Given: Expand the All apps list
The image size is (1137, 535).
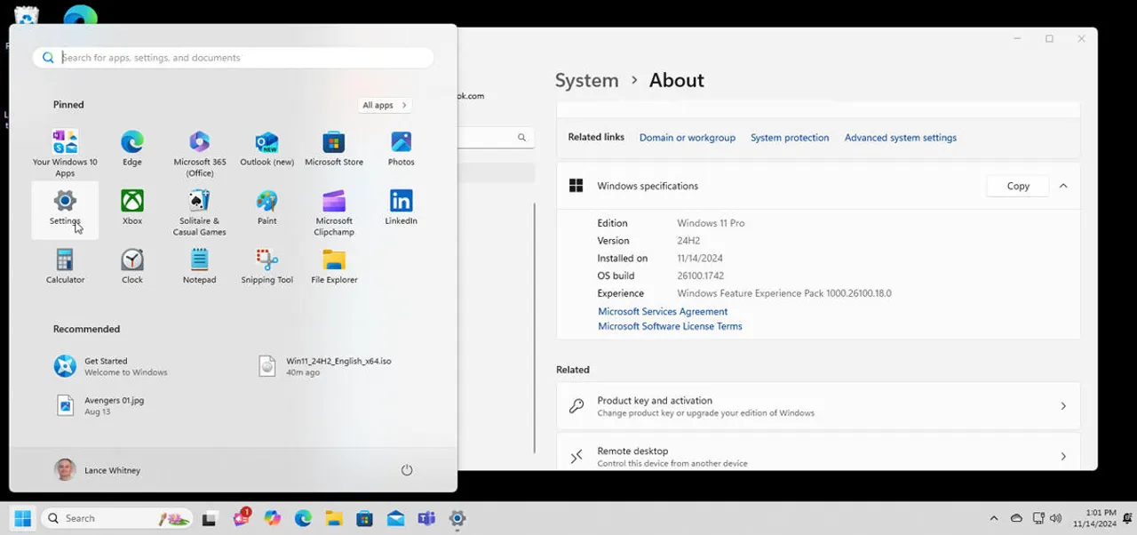Looking at the screenshot, I should pos(385,105).
